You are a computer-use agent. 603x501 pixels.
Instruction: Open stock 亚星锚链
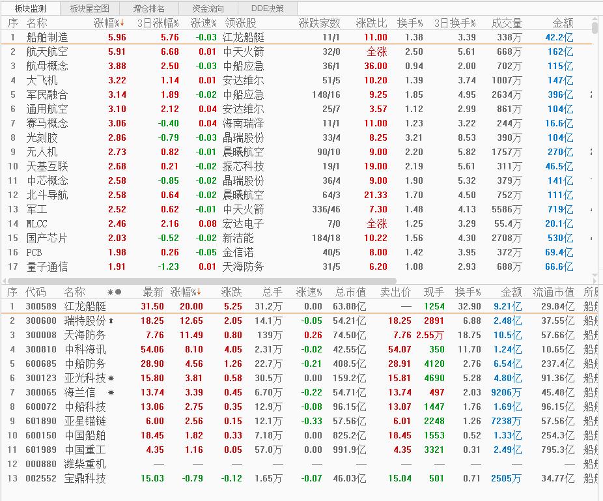pos(300,421)
